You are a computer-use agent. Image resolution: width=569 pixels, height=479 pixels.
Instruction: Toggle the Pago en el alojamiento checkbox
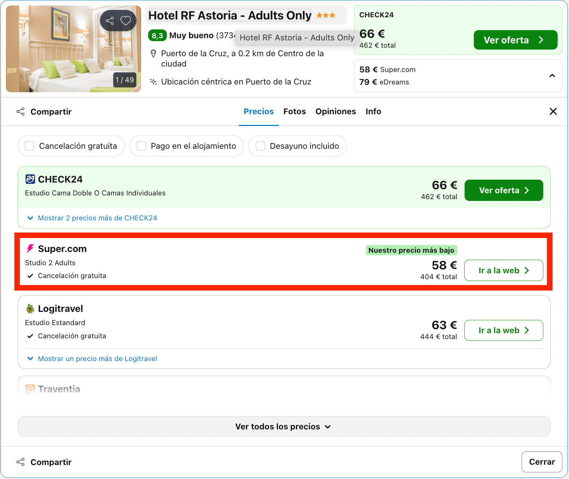[142, 146]
